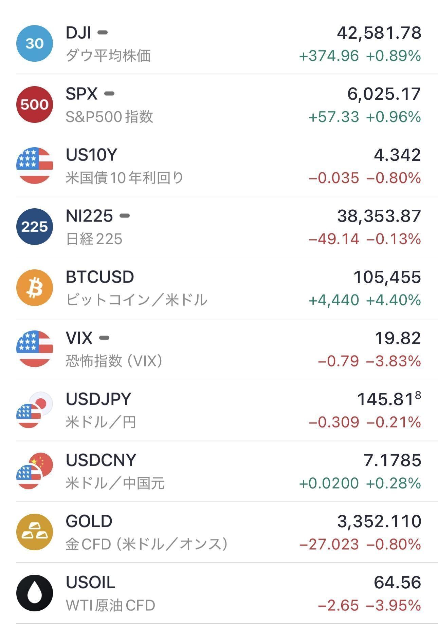Tap the gray market status dash beside DJI
Image resolution: width=438 pixels, height=628 pixels.
coord(103,33)
